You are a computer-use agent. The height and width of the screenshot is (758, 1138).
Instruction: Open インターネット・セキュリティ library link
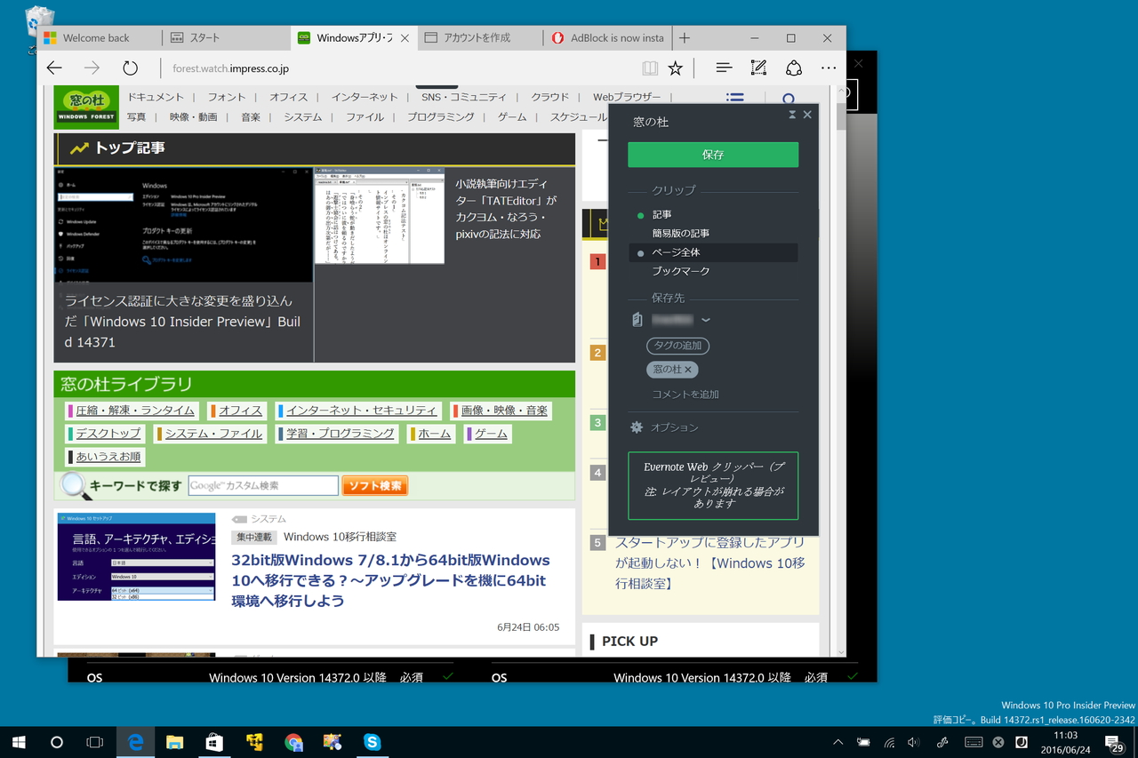(362, 411)
